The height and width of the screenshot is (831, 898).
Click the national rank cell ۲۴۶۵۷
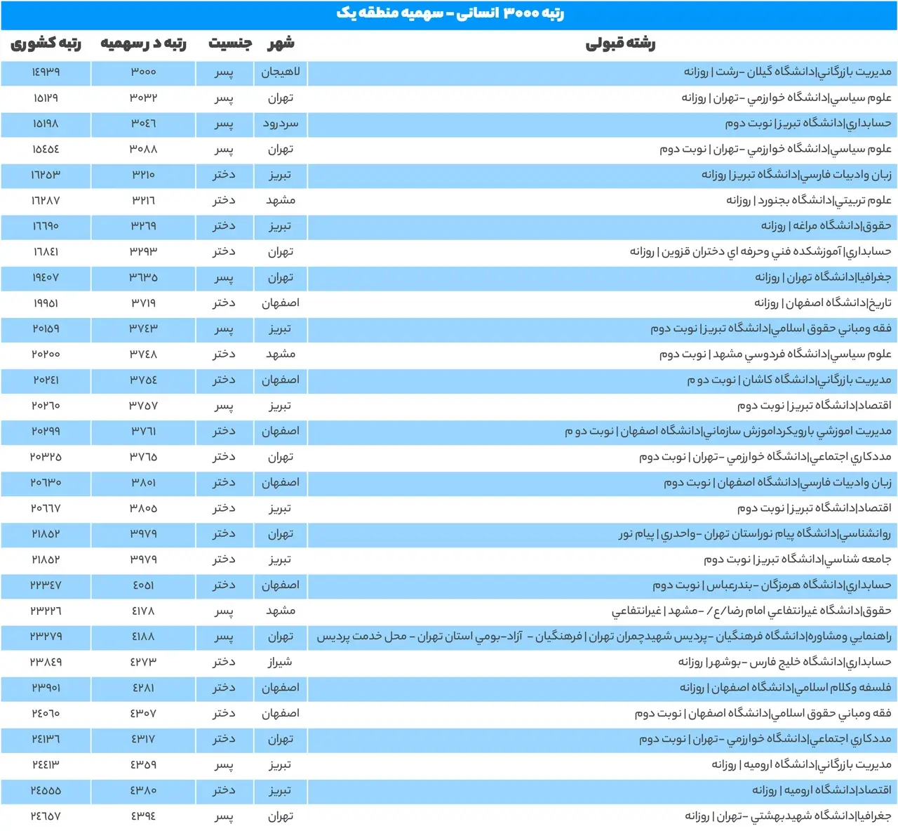click(46, 816)
